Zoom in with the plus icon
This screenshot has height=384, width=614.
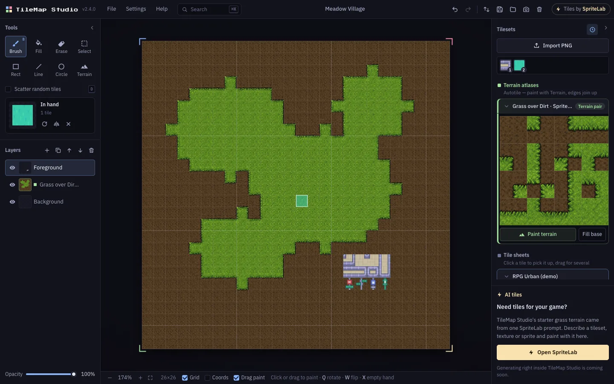click(x=140, y=378)
